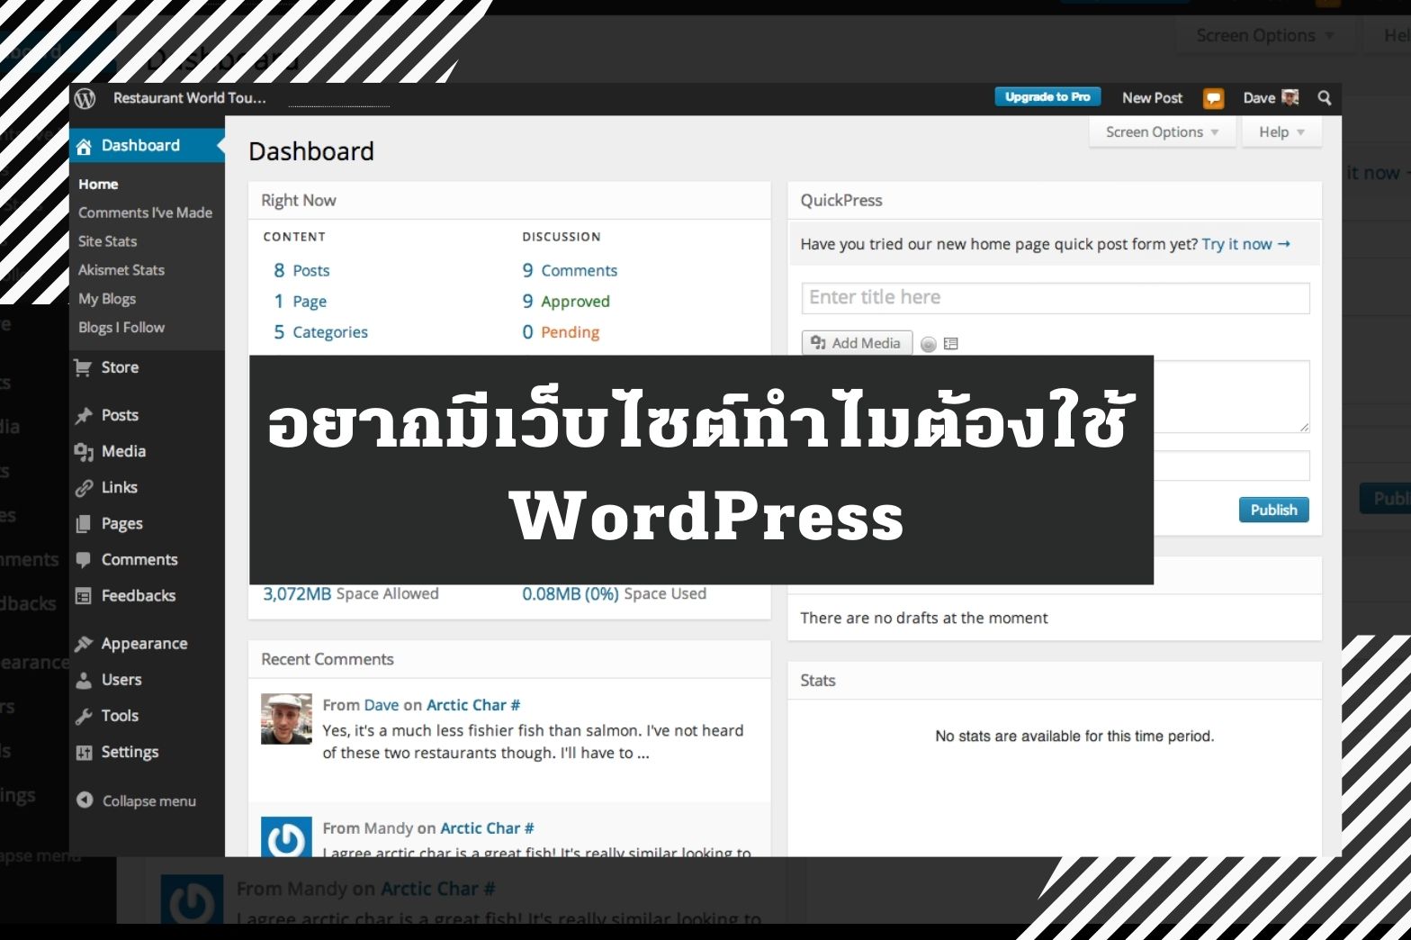
Task: Click the 0.08MB (0%) Space Used link
Action: click(615, 594)
